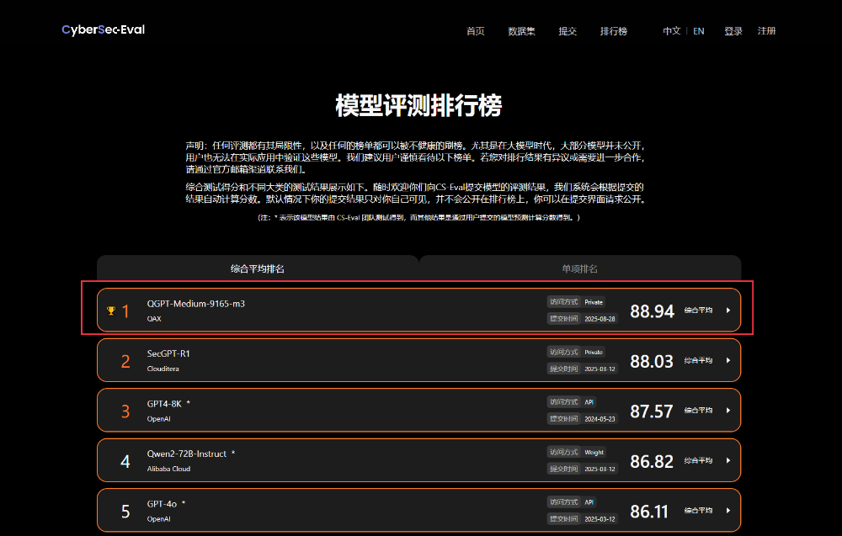Click the rank number 4
This screenshot has height=536, width=842.
pyautogui.click(x=125, y=461)
